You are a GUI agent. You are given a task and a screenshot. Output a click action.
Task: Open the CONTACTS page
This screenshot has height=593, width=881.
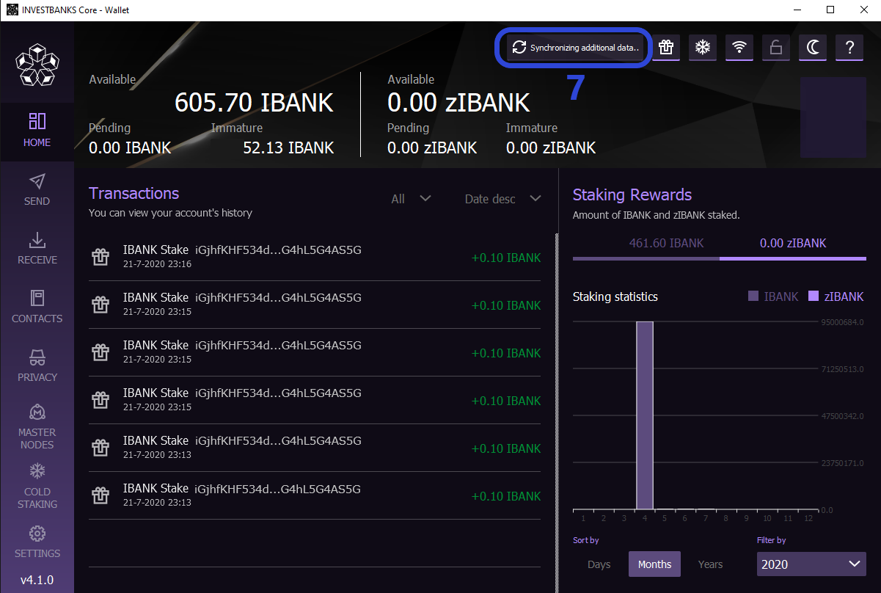(x=37, y=308)
